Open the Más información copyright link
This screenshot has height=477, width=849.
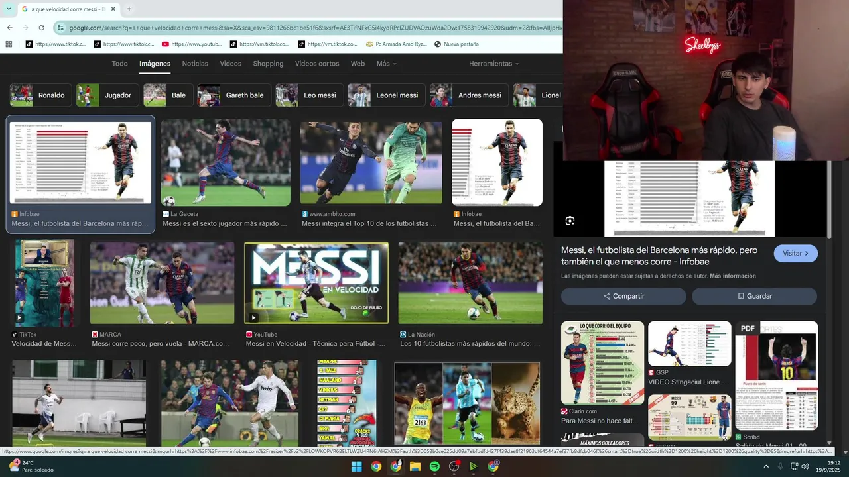tap(733, 276)
